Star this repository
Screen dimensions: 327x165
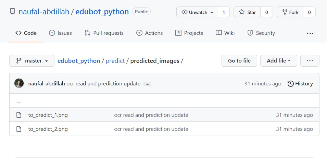(x=247, y=12)
